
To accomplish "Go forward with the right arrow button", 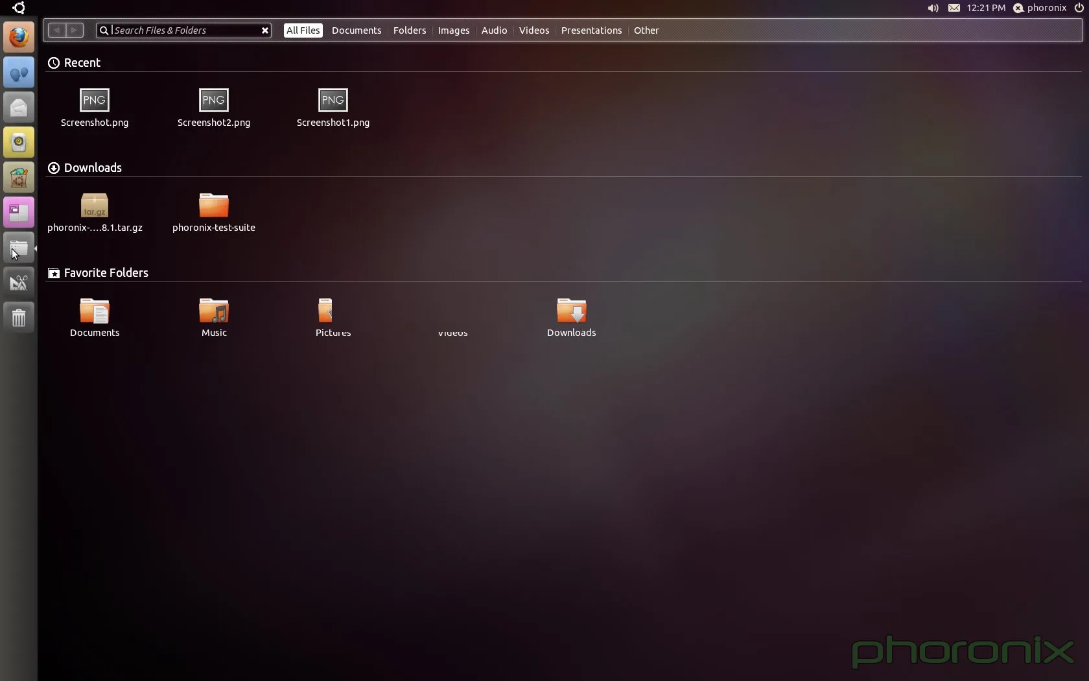I will tap(75, 30).
